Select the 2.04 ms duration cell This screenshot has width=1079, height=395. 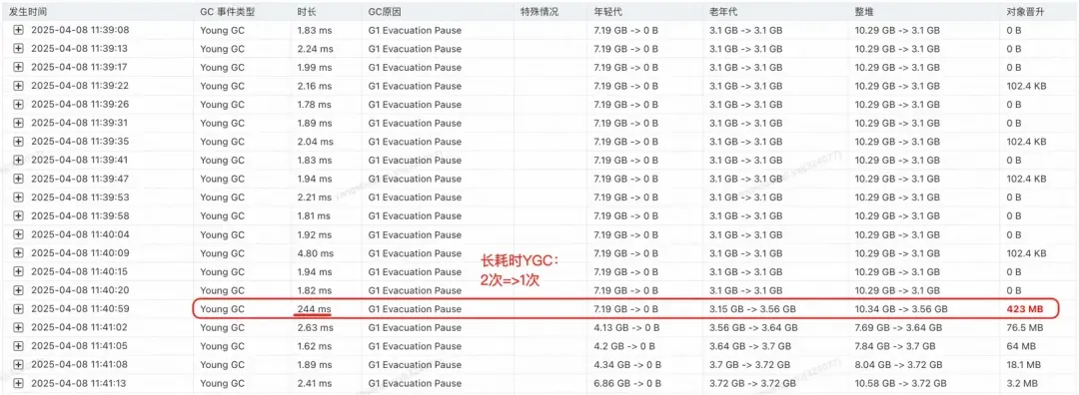pos(315,142)
